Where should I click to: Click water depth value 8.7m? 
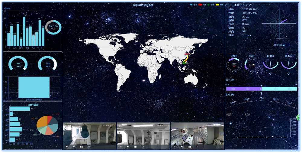pyautogui.click(x=245, y=24)
